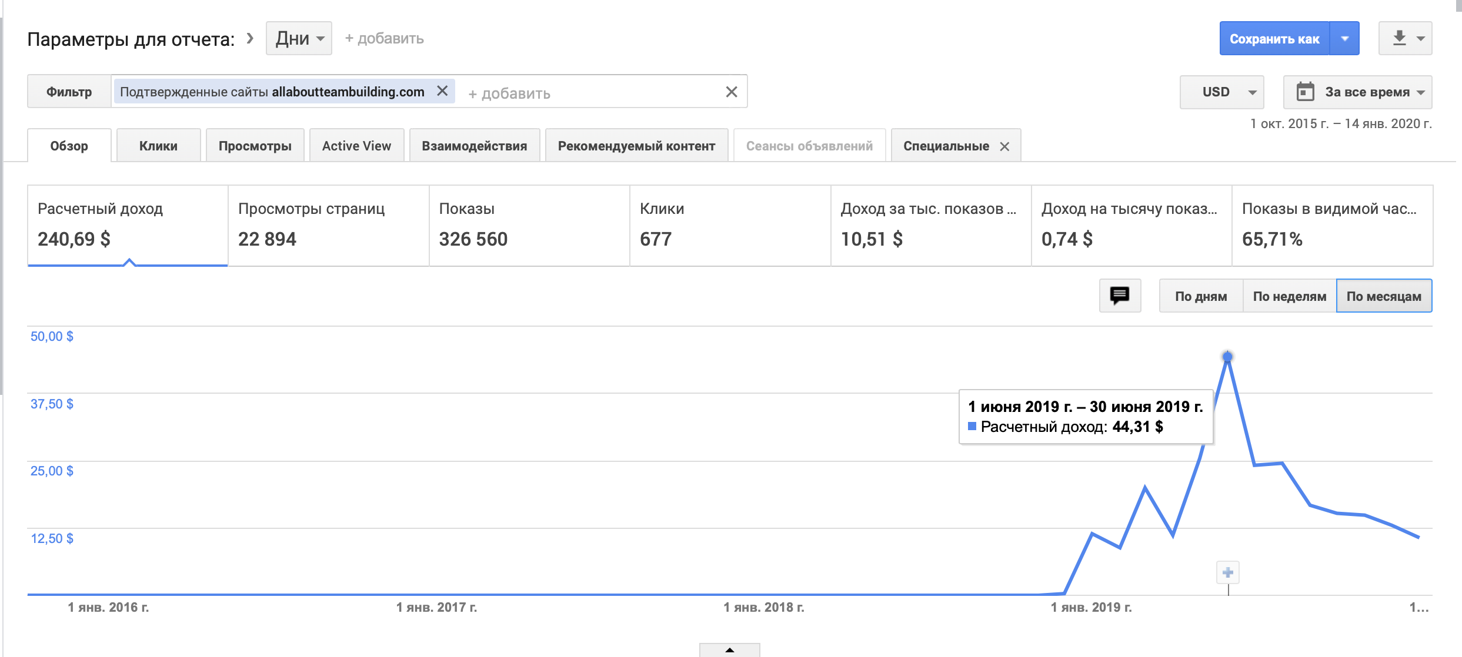Click the chevron next to Параметры для отчета

pos(250,38)
